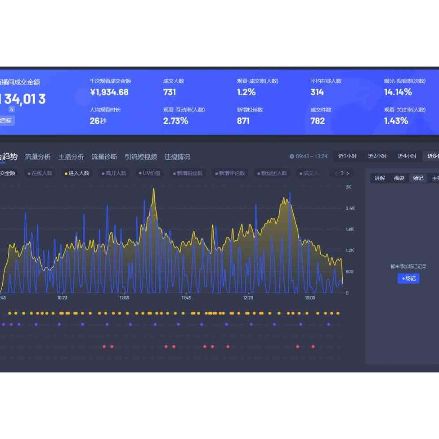Go to the 引流短视频 tab
Viewport: 439px width, 439px height.
(x=141, y=157)
